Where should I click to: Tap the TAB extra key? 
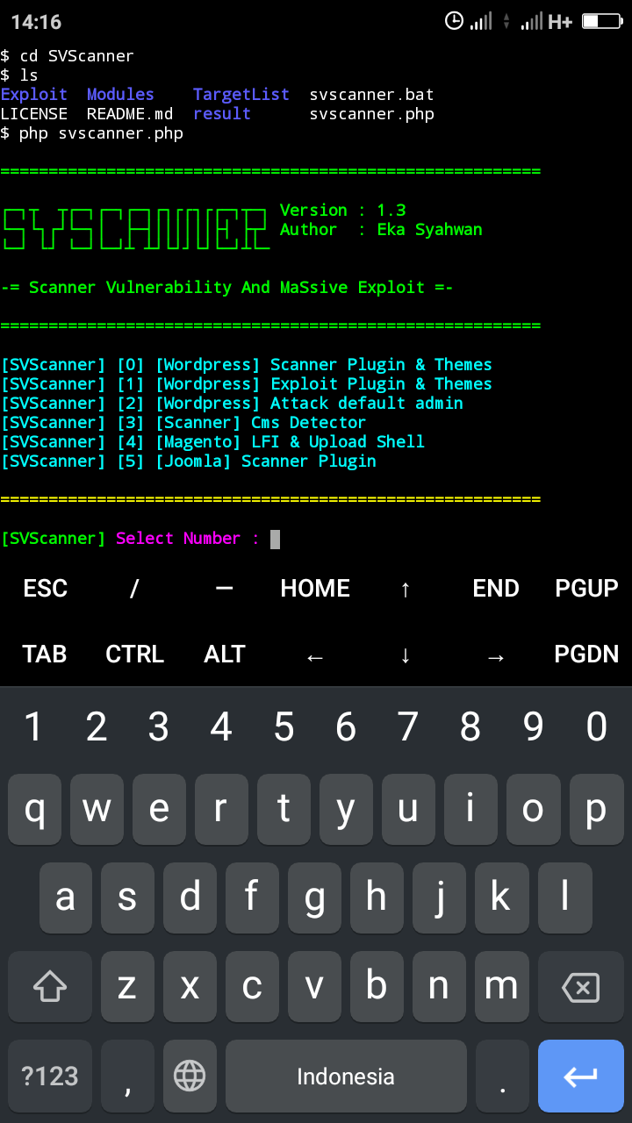(x=45, y=654)
